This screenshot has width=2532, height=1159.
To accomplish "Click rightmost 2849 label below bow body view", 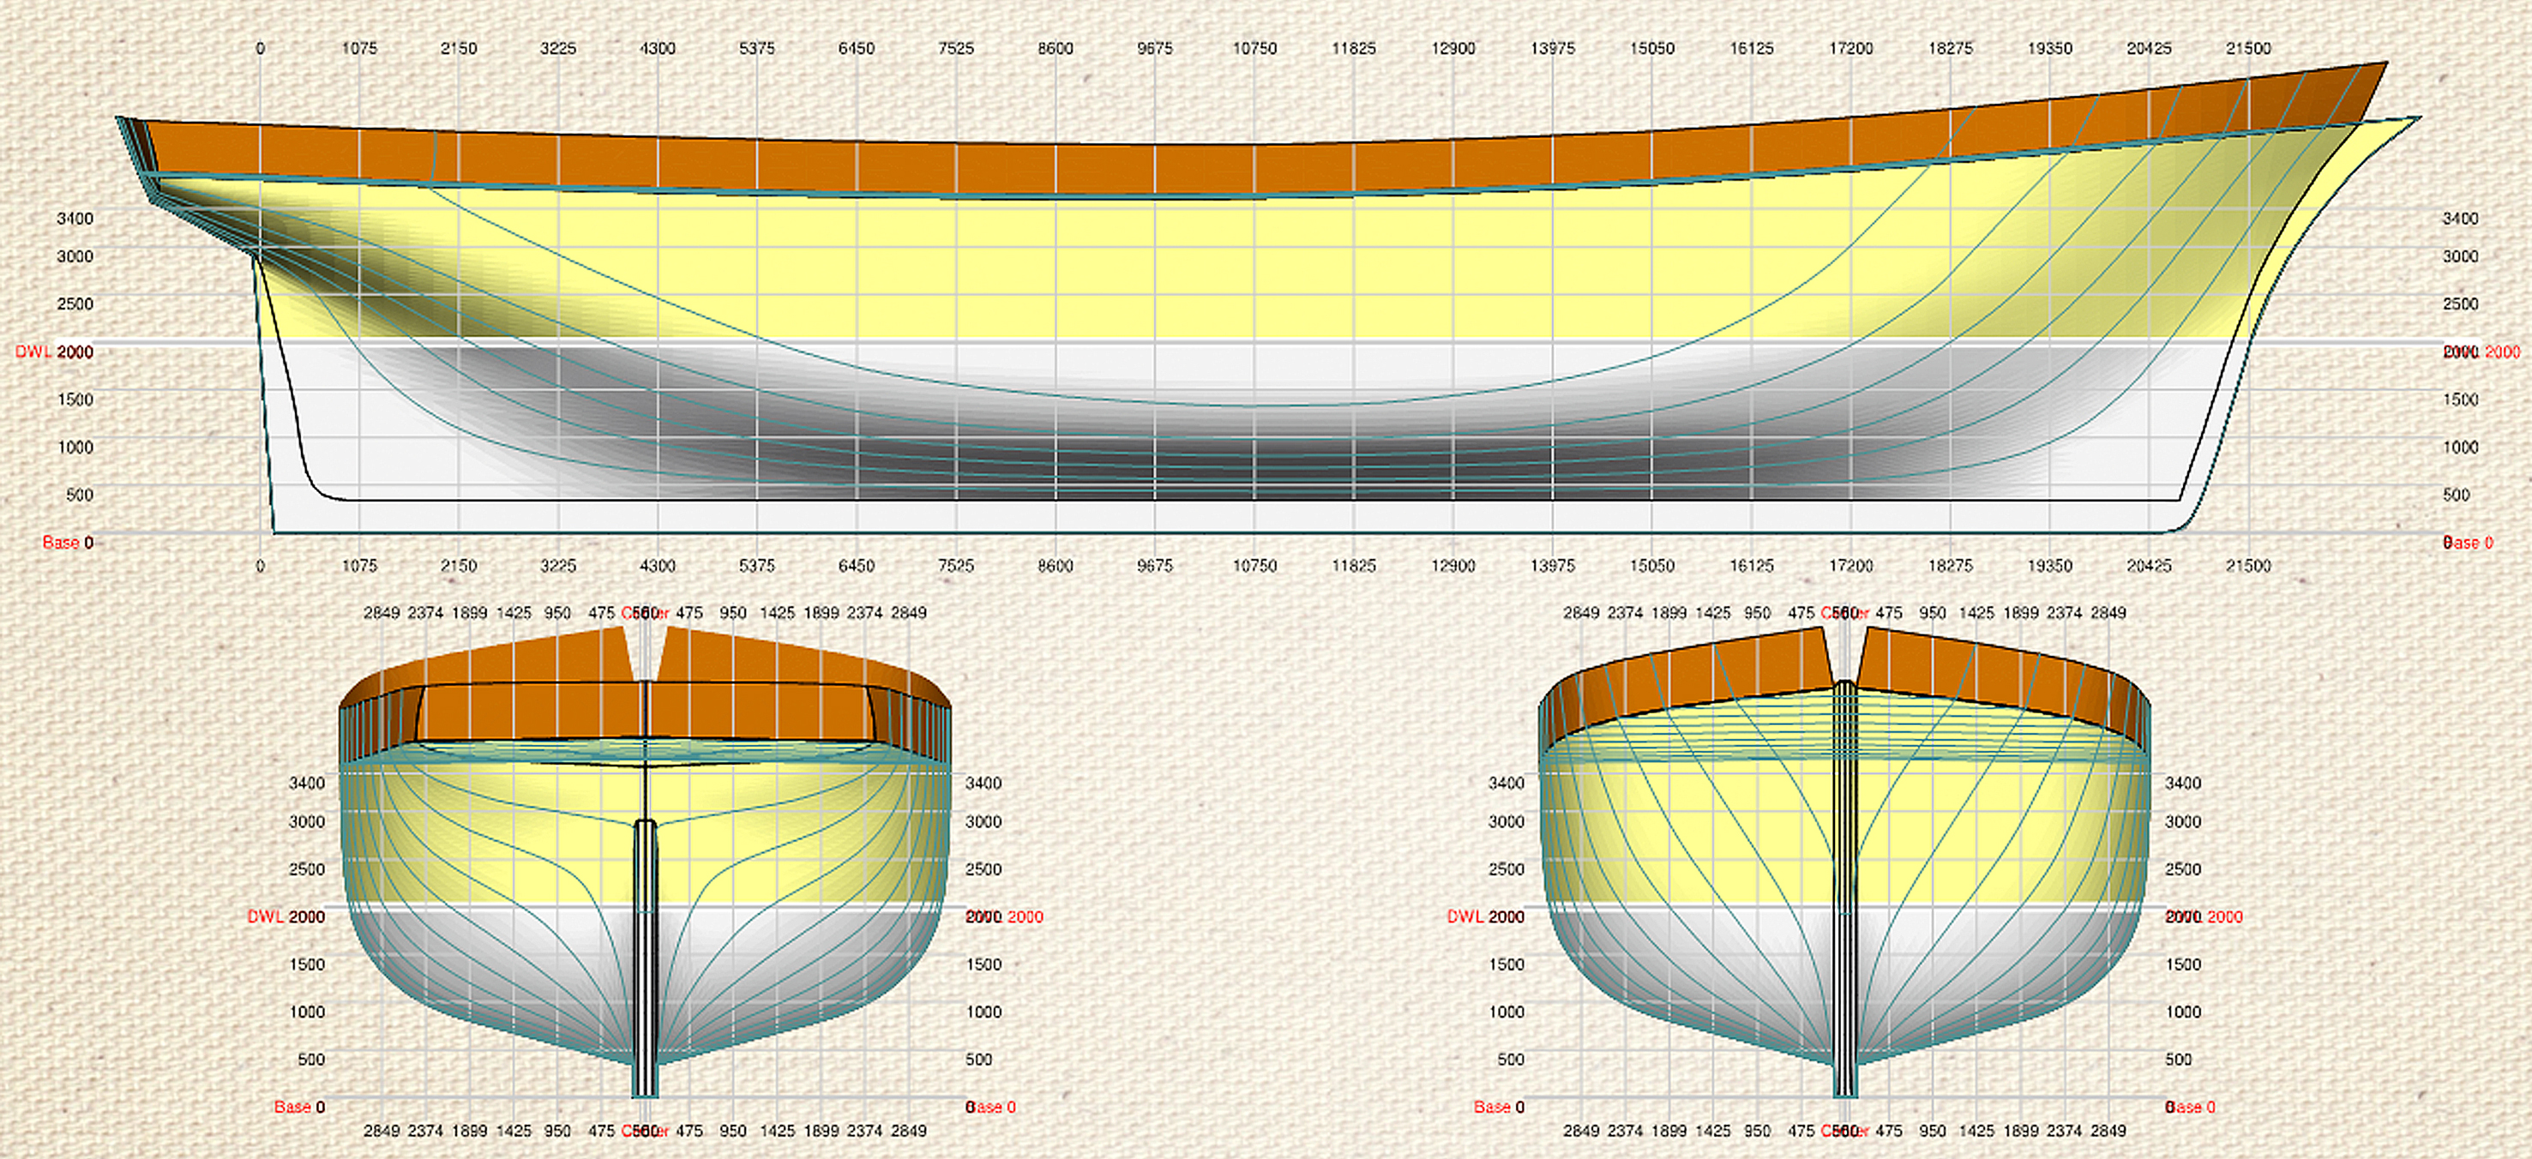I will [2108, 1132].
